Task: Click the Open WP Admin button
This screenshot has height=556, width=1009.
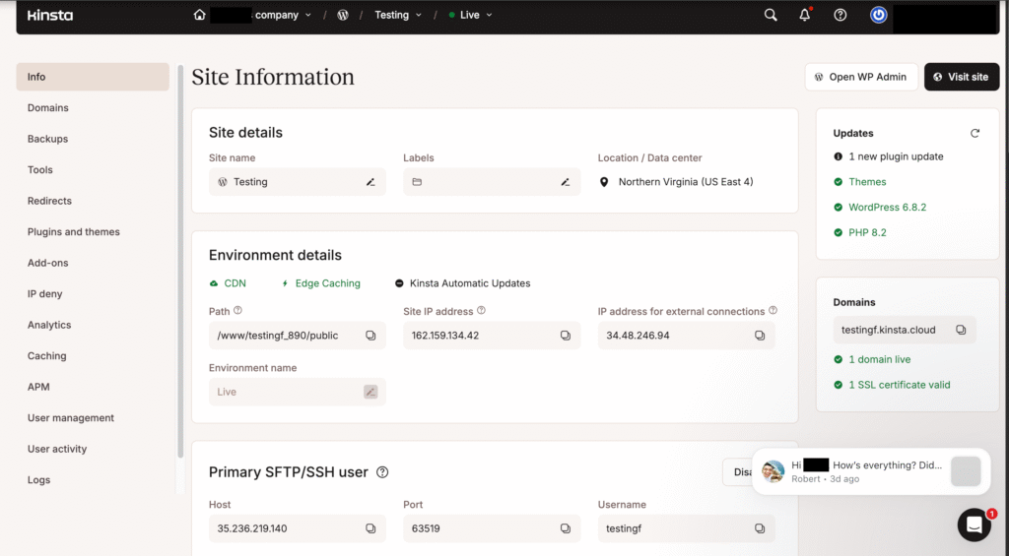Action: coord(861,77)
